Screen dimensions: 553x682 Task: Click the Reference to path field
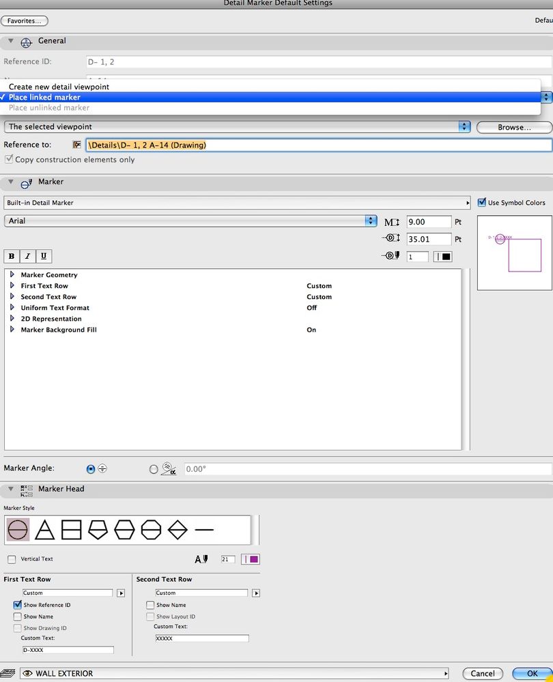click(x=319, y=145)
